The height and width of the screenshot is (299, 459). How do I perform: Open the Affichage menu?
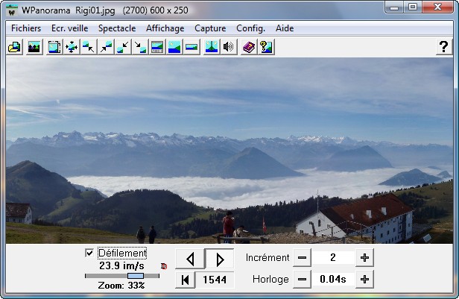click(165, 28)
